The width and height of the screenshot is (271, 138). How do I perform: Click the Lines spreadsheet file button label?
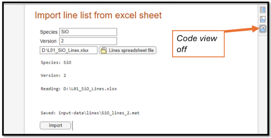point(131,51)
